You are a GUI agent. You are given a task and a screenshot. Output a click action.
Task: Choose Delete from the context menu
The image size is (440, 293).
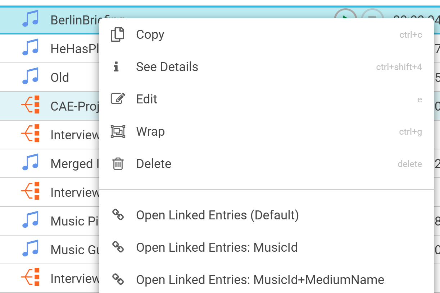(x=154, y=164)
